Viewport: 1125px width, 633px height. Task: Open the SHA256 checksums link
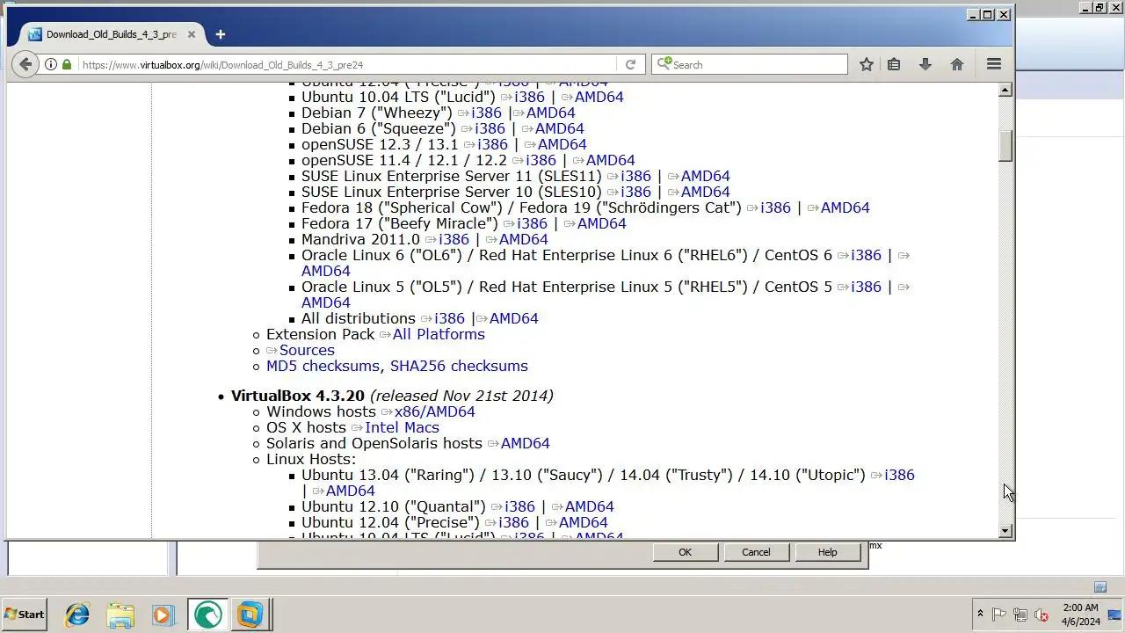(x=459, y=366)
